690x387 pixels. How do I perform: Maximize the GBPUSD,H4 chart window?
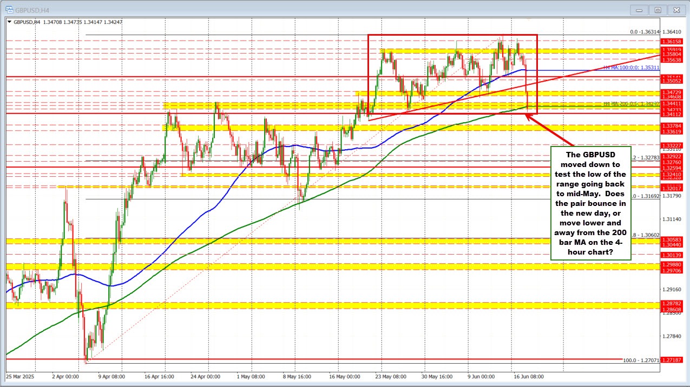pyautogui.click(x=658, y=9)
